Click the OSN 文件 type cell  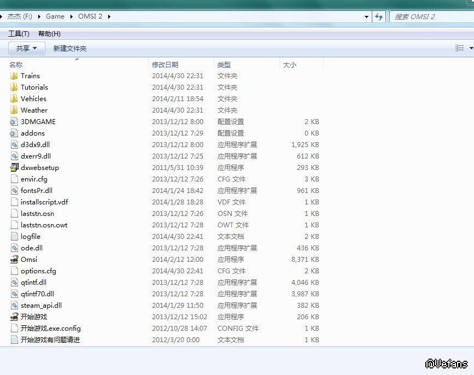[232, 214]
